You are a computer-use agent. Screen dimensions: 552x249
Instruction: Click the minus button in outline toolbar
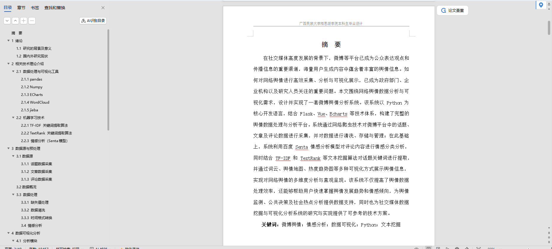tap(32, 21)
